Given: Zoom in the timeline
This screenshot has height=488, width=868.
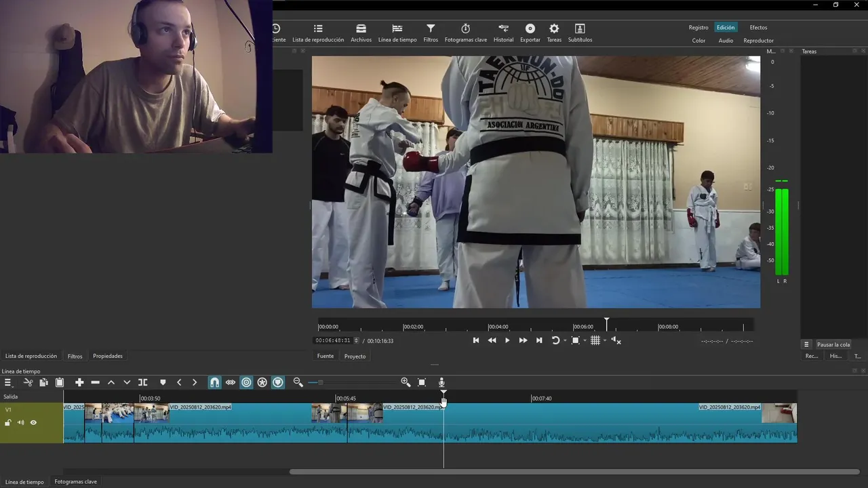Looking at the screenshot, I should click(406, 382).
